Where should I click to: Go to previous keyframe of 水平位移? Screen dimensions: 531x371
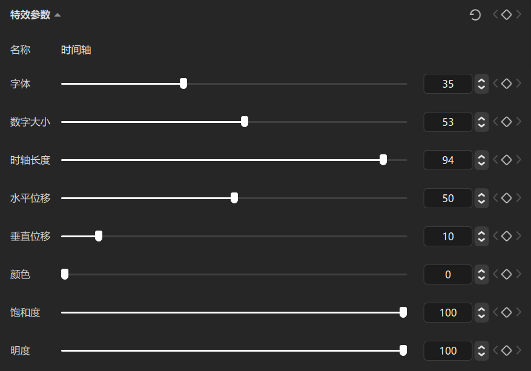coord(495,198)
